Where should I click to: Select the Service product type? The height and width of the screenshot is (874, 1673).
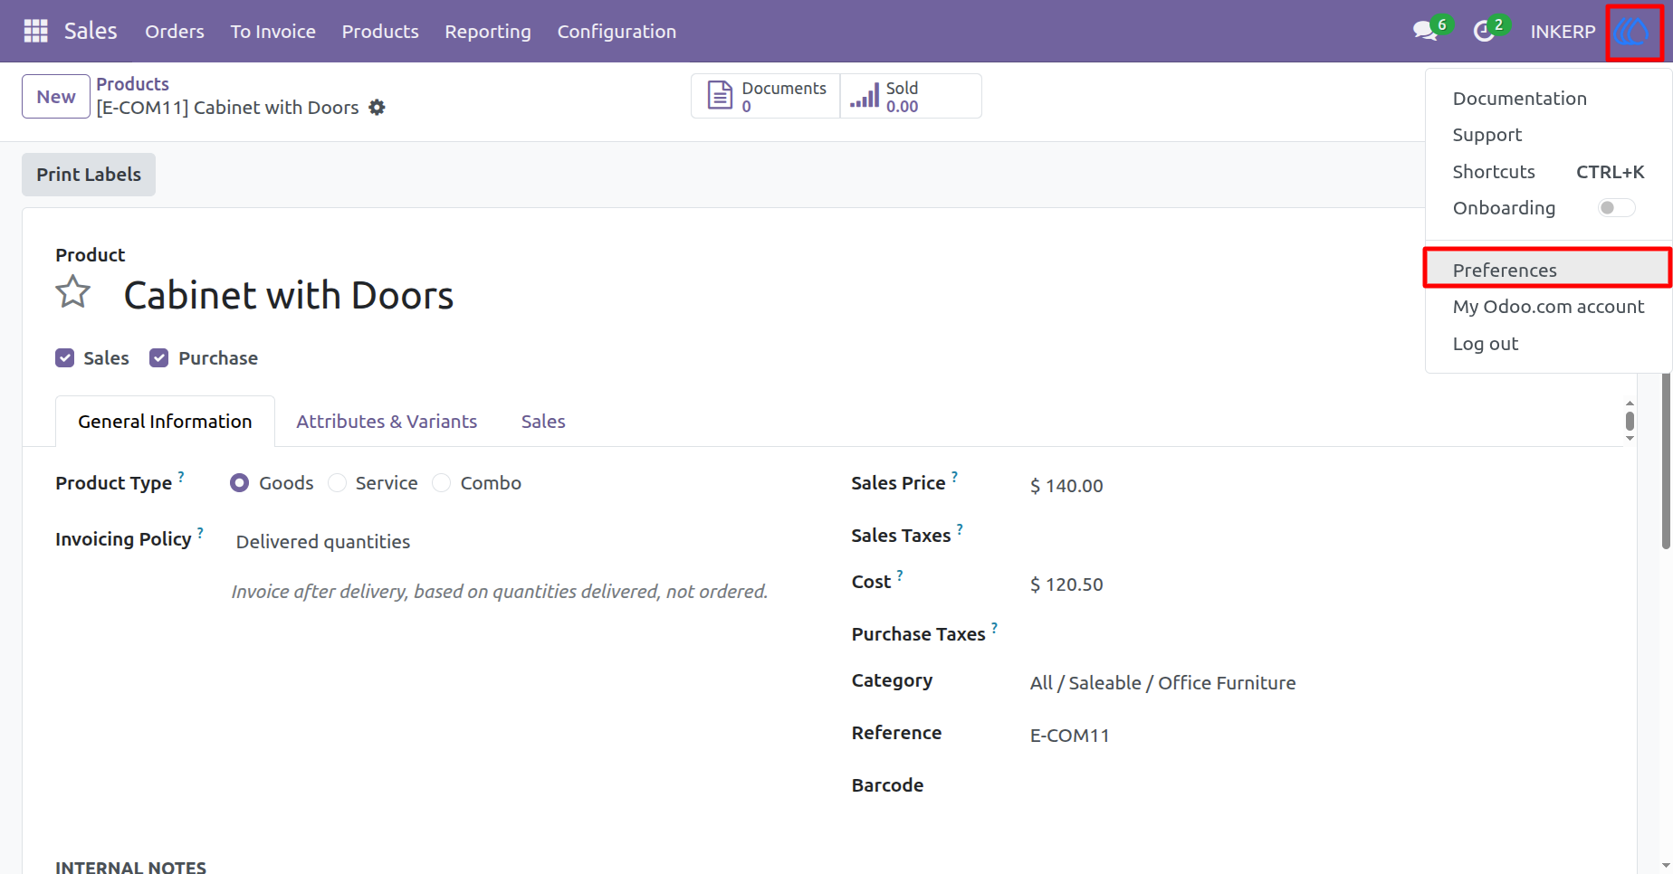tap(337, 483)
